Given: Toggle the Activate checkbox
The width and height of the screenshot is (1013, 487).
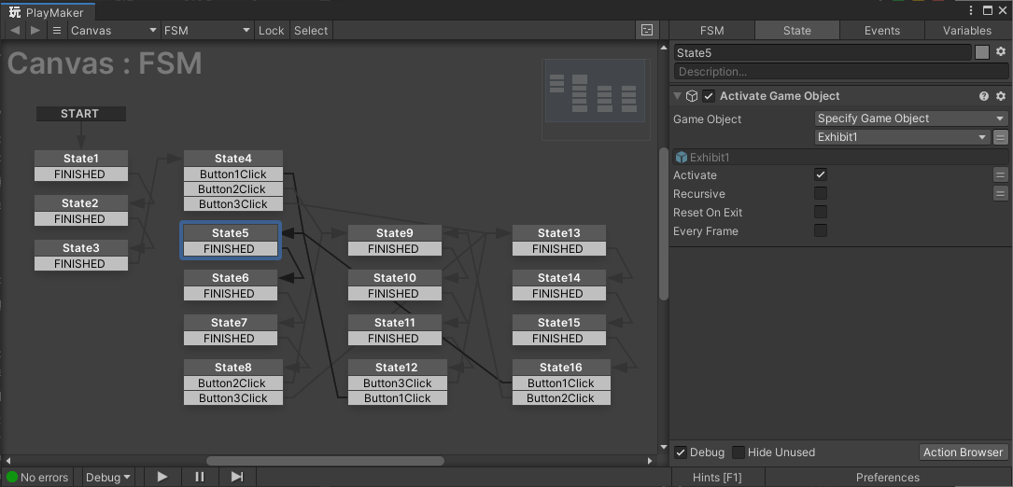Looking at the screenshot, I should [x=821, y=174].
